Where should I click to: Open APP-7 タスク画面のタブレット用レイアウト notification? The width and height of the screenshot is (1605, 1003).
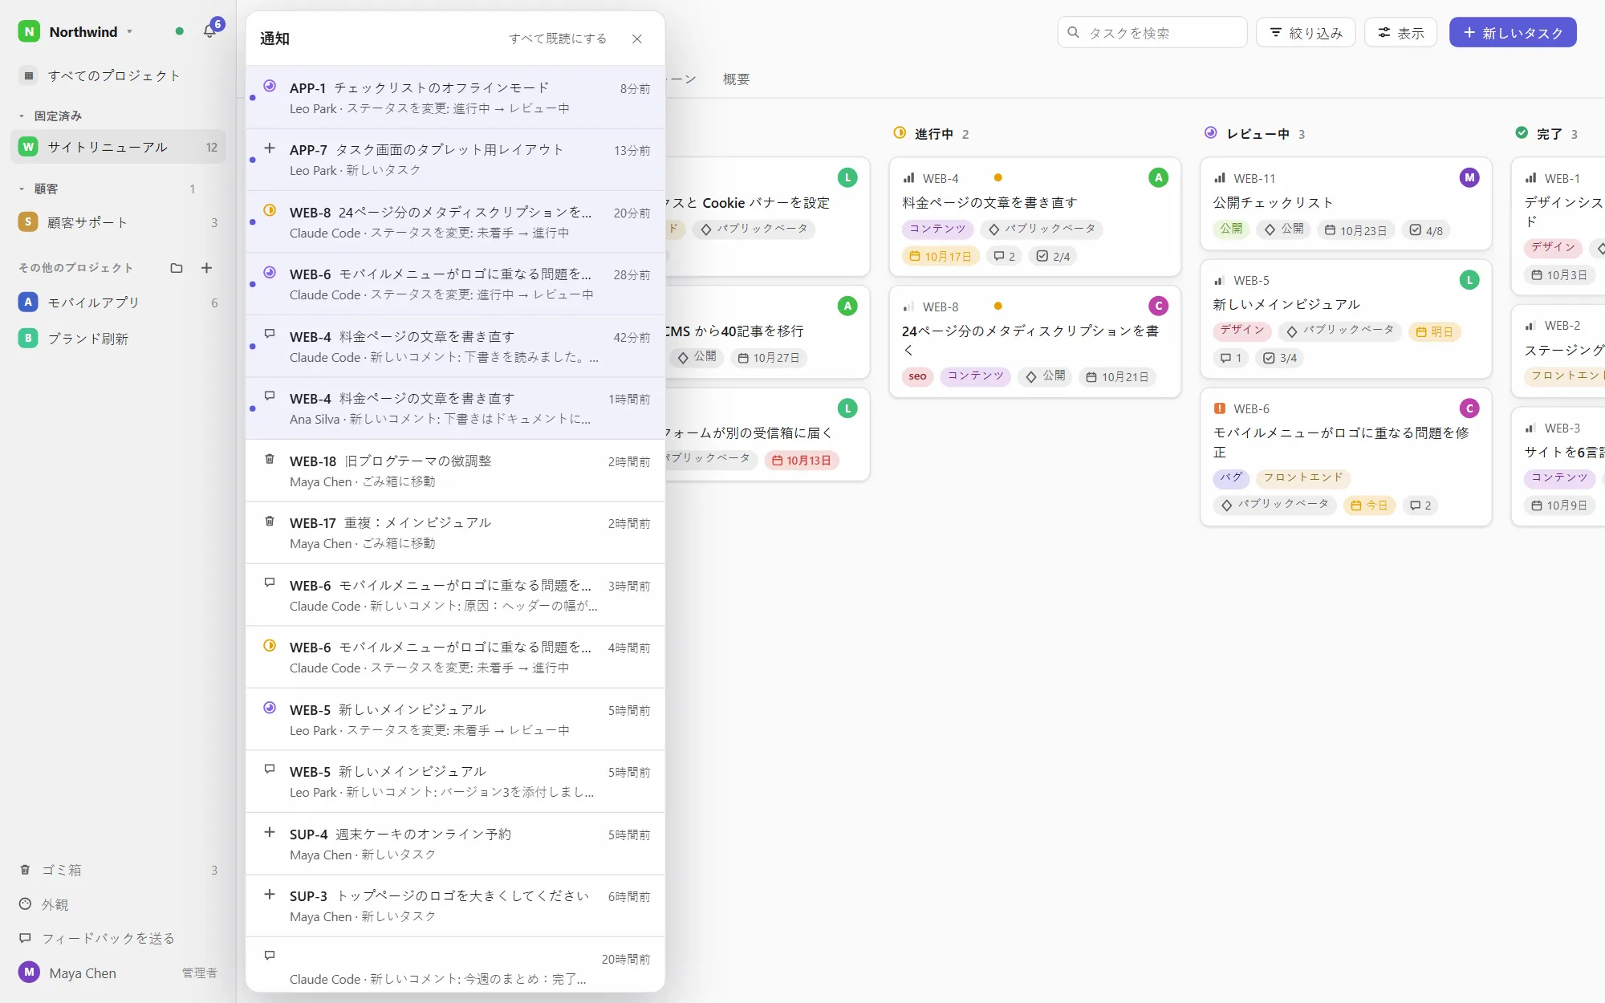[455, 160]
